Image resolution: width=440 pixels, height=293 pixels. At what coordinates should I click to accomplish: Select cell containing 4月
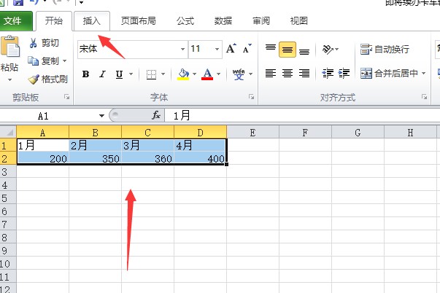200,145
